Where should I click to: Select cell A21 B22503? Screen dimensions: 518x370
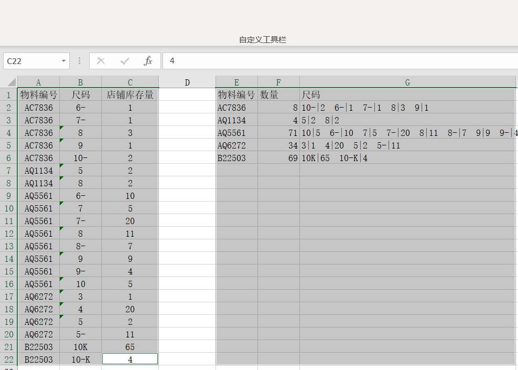pyautogui.click(x=38, y=347)
